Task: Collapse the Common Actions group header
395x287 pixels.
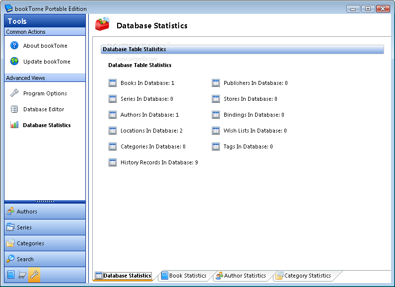Action: [45, 32]
